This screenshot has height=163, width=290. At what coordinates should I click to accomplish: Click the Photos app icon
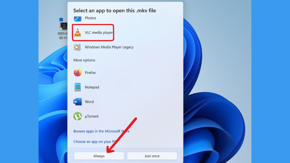tap(78, 19)
